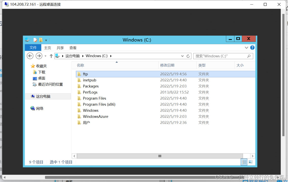The image size is (288, 182).
Task: Click the remote desktop vertical scrollbar
Action: [x=283, y=75]
